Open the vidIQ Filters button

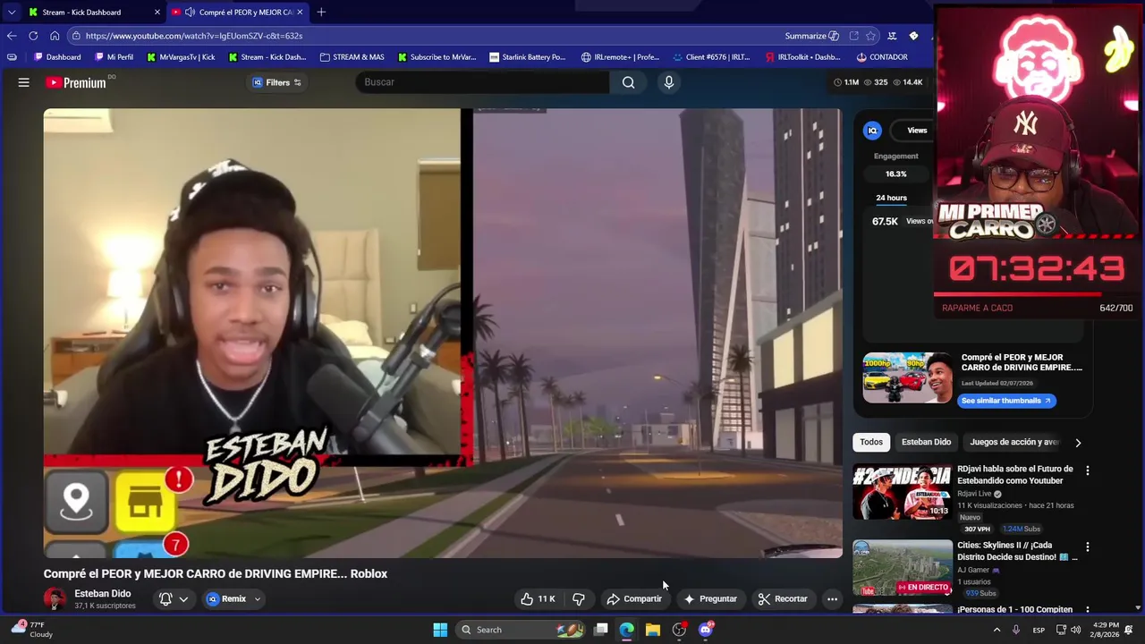point(277,82)
